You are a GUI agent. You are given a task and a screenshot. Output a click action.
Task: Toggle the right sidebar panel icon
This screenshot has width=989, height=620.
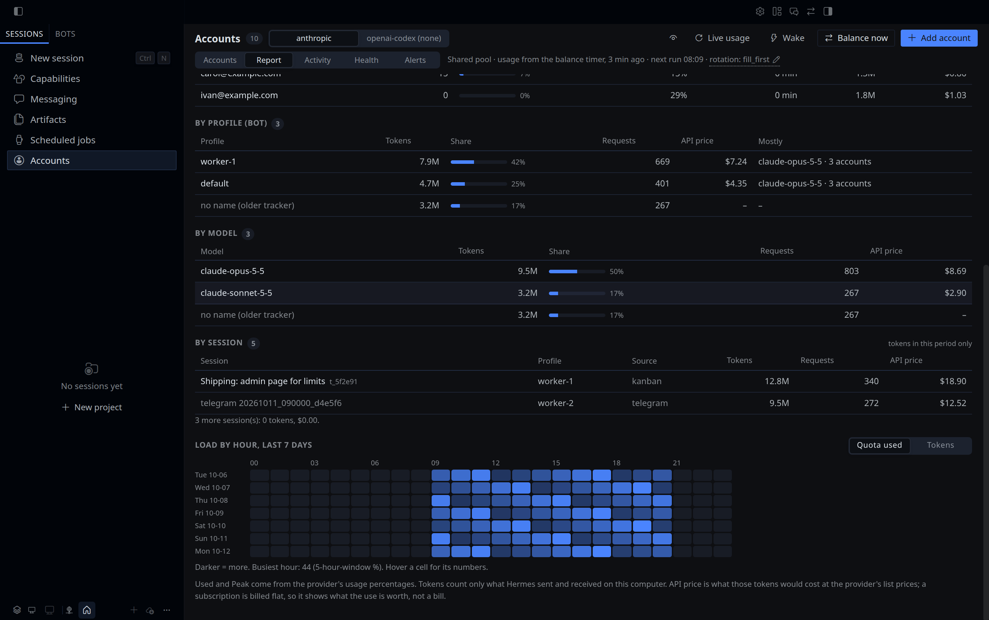coord(828,12)
